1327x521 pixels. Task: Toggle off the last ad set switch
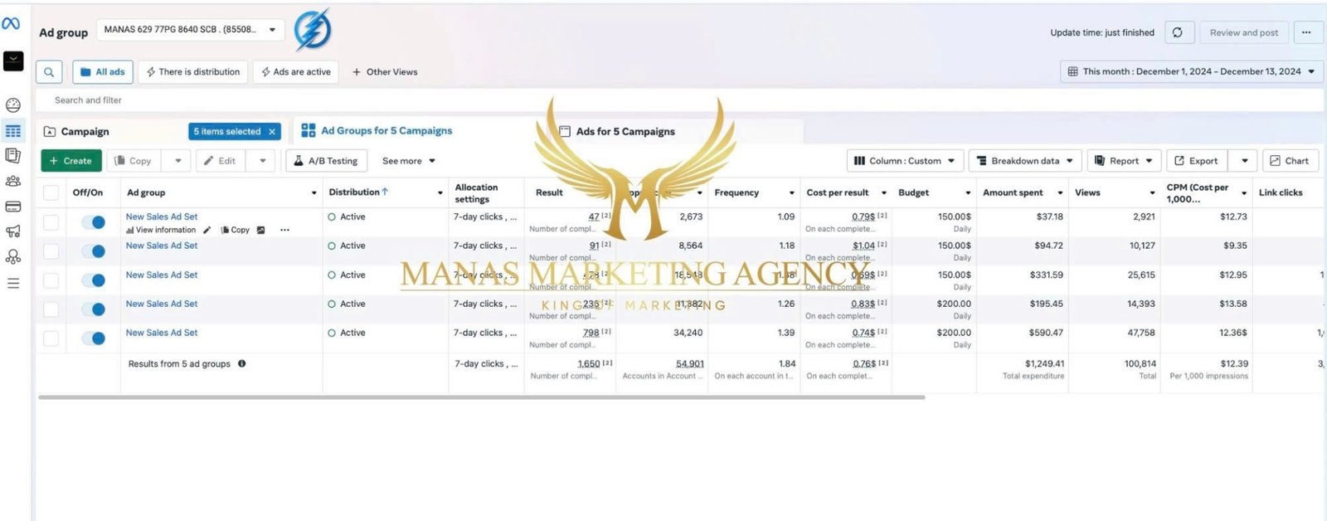[94, 338]
